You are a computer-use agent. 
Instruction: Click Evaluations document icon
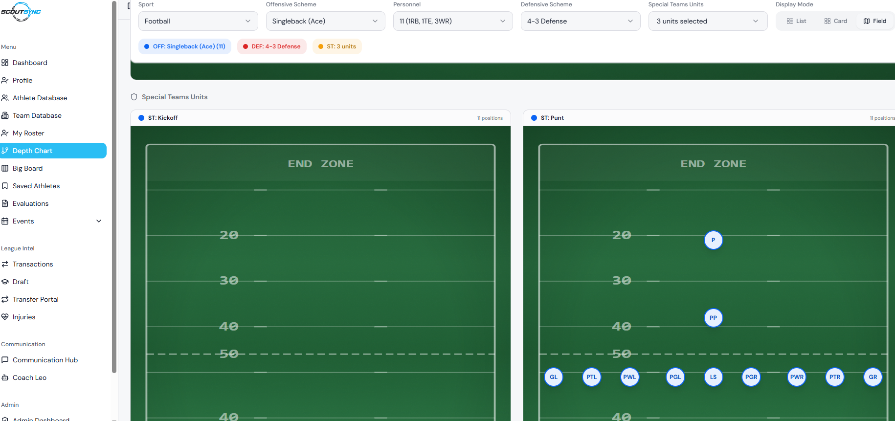(5, 203)
